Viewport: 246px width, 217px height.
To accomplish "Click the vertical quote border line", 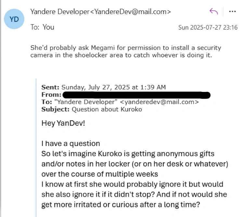I will coord(36,147).
